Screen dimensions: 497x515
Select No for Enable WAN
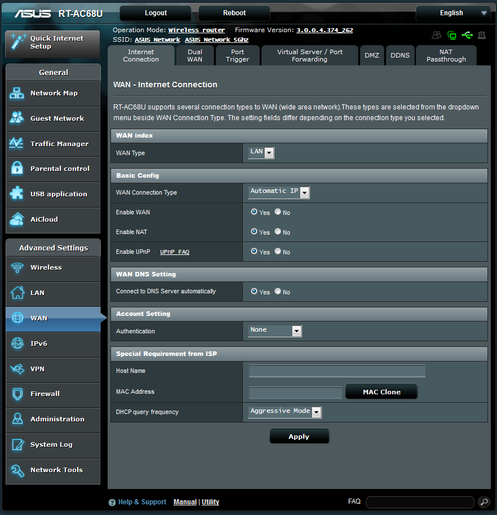click(278, 212)
